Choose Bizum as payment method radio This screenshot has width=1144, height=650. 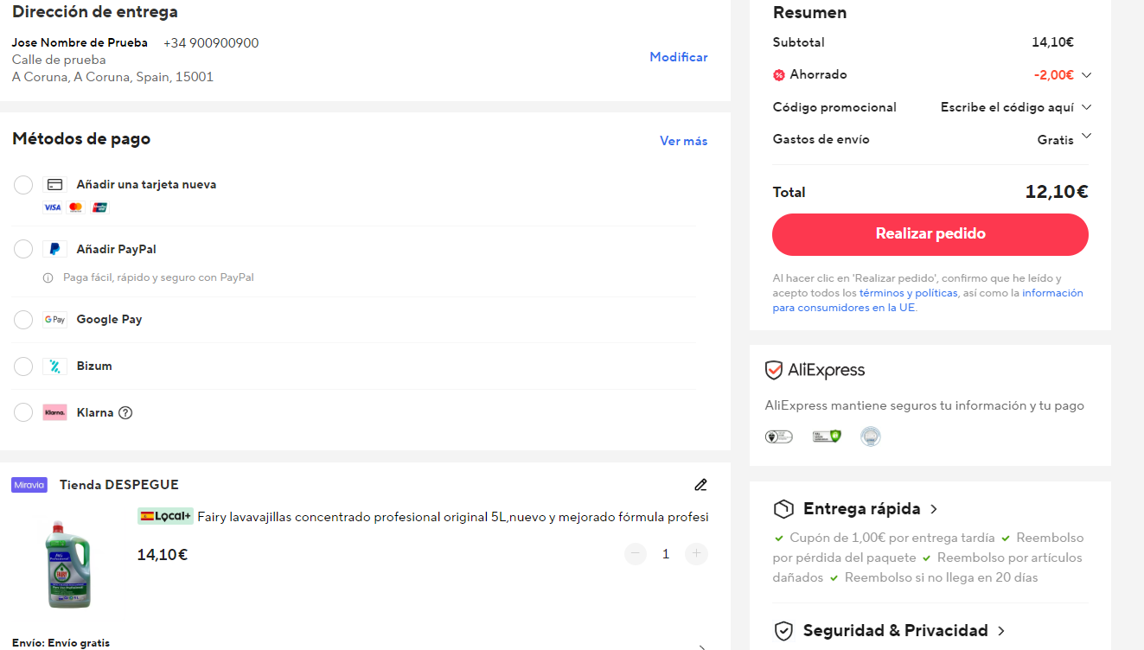click(23, 366)
